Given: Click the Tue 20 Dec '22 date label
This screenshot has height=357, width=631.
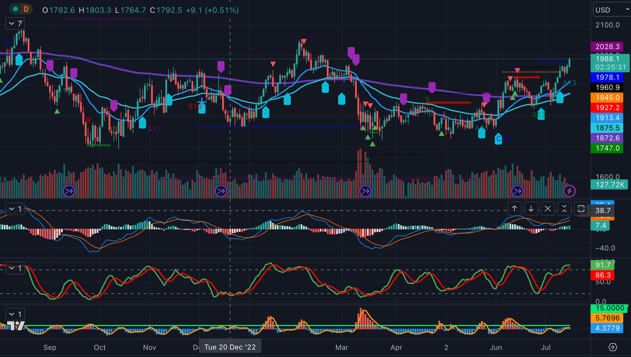Looking at the screenshot, I should (x=230, y=347).
